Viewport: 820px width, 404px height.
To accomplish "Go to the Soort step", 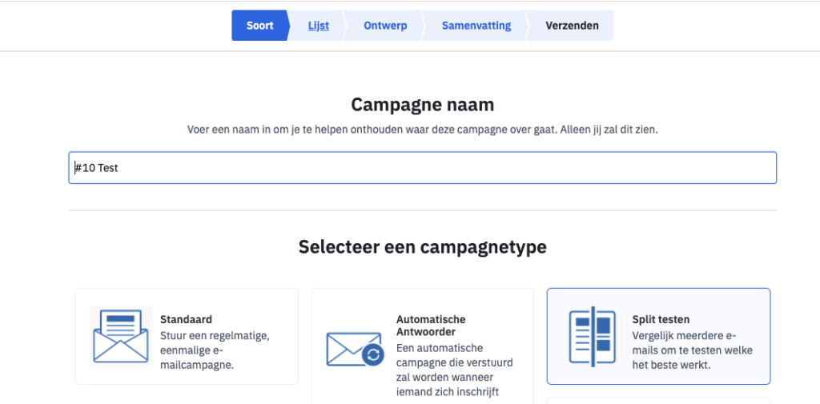I will click(x=259, y=26).
